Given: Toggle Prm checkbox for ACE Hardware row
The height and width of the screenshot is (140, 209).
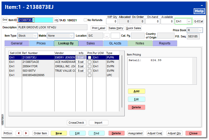Looking at the screenshot, I should click(89, 62).
